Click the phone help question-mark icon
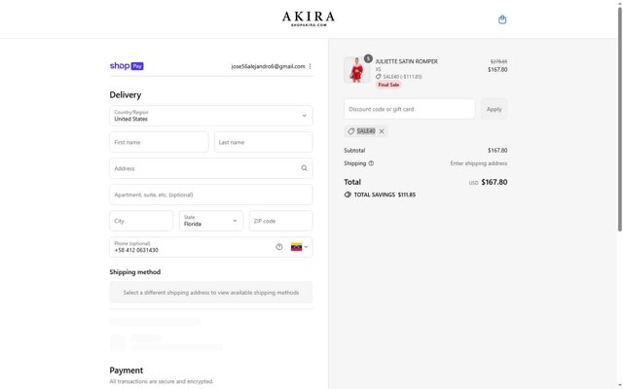623x389 pixels. (279, 247)
